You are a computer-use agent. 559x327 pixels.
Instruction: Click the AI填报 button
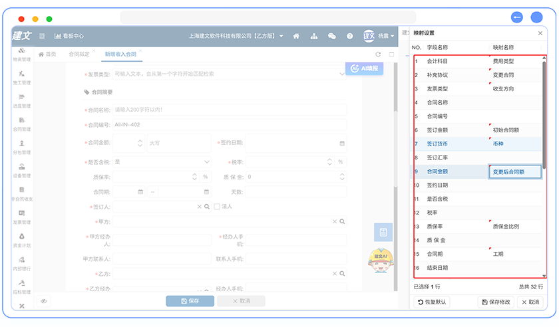tap(364, 68)
